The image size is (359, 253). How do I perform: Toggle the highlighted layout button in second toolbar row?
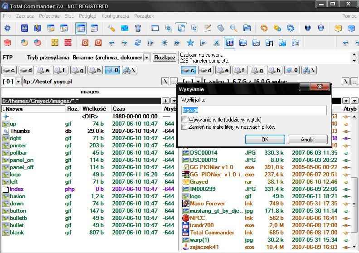point(229,43)
